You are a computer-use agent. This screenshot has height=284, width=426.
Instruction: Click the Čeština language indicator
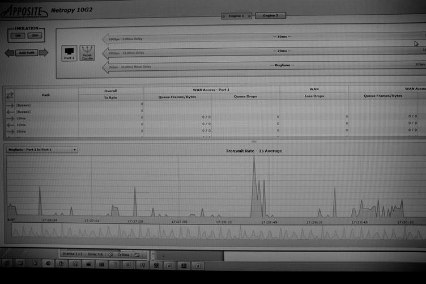123,255
